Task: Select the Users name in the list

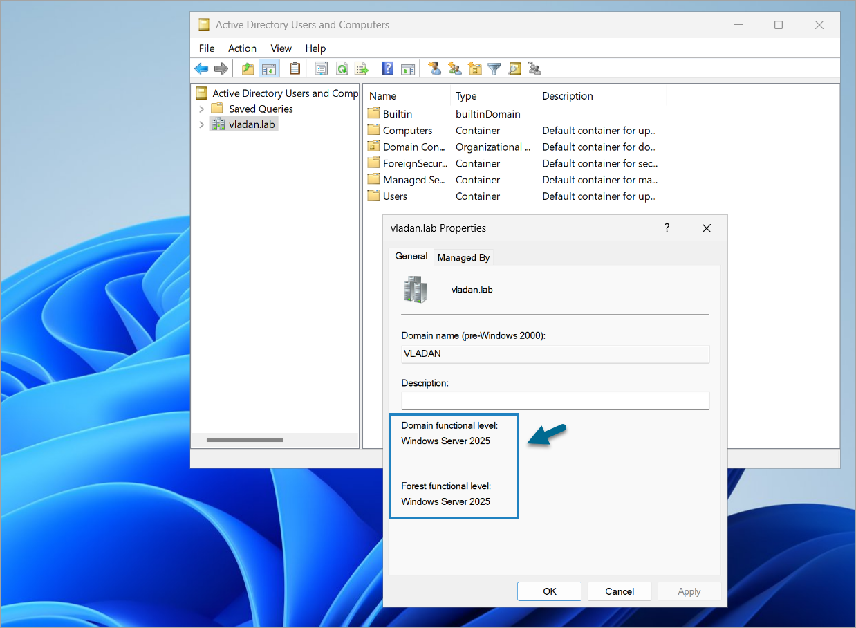Action: tap(395, 196)
